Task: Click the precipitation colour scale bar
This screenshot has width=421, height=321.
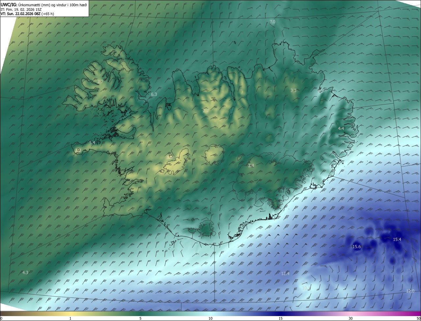Action: click(210, 313)
